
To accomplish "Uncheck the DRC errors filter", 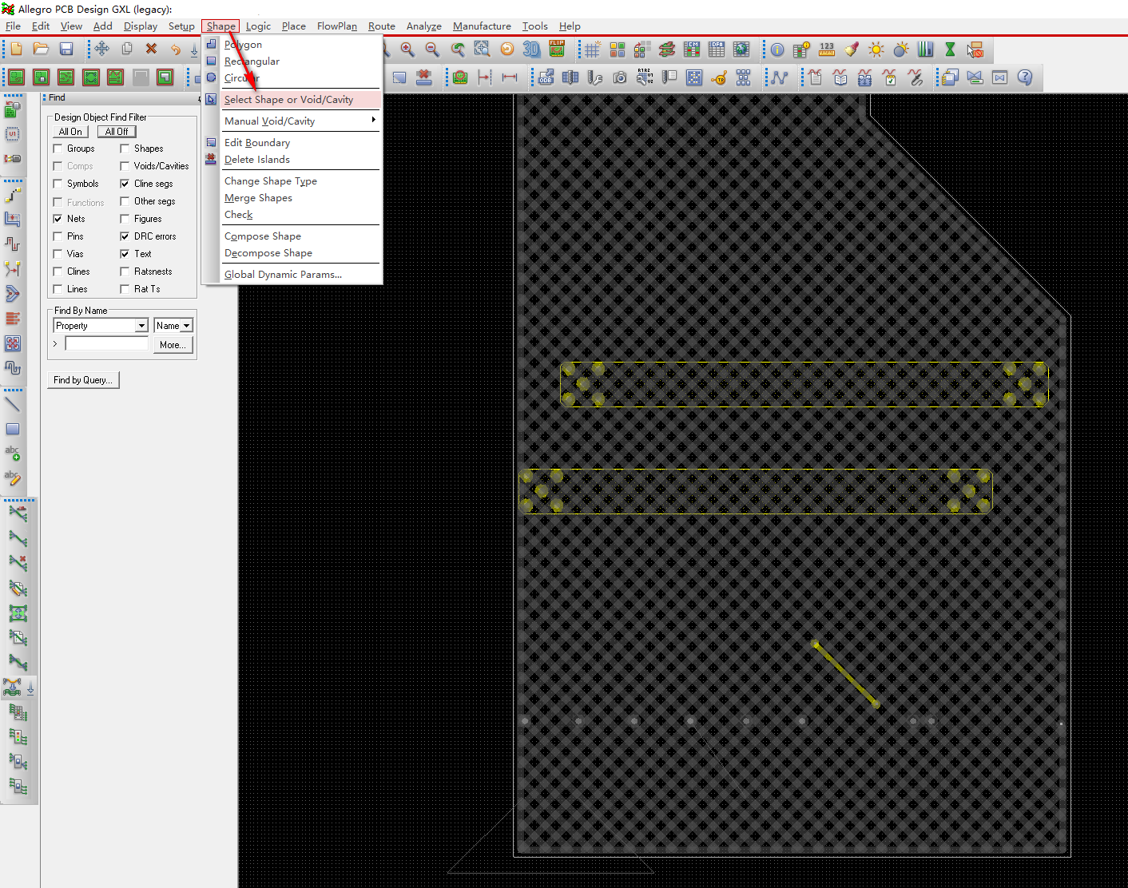I will [x=125, y=236].
